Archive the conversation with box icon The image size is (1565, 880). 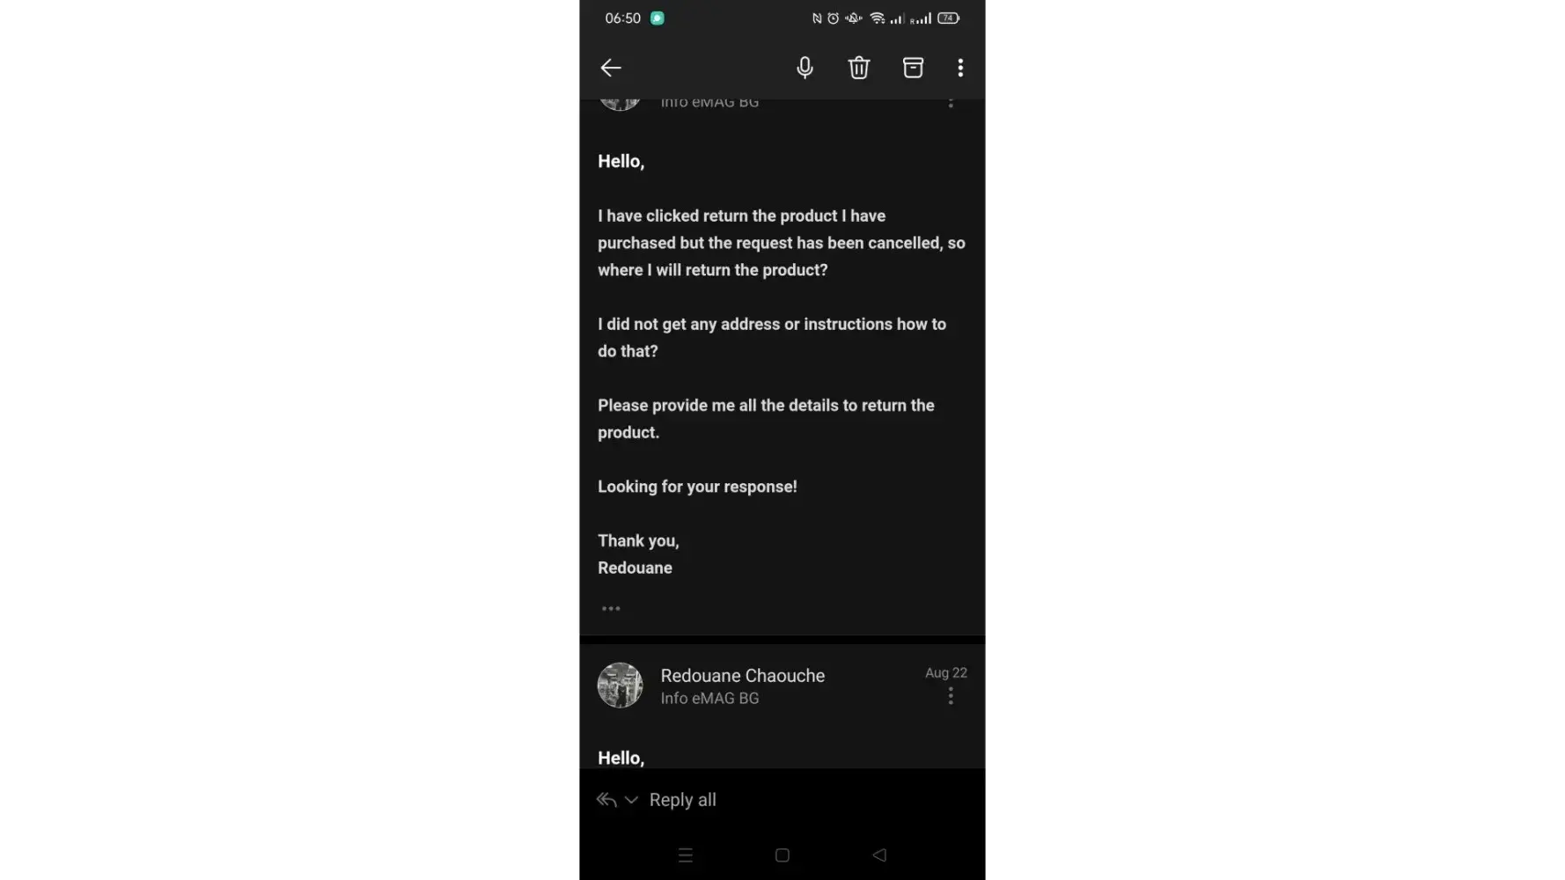[913, 68]
